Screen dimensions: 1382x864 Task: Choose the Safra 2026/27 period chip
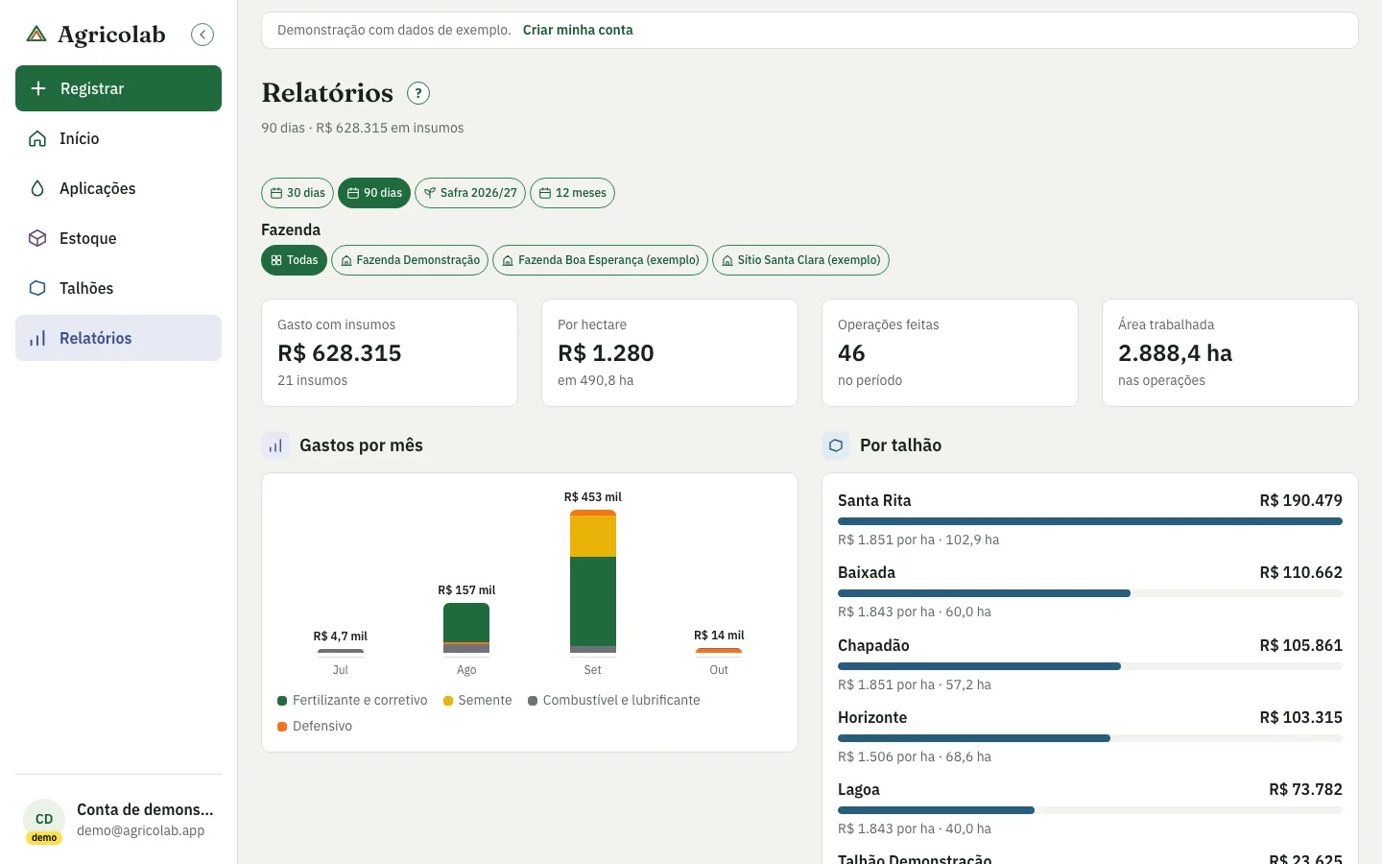(470, 193)
